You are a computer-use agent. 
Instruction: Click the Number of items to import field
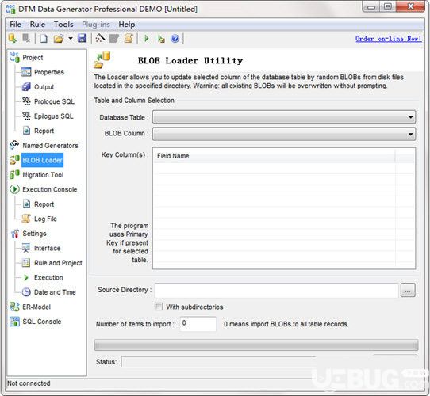pos(198,324)
